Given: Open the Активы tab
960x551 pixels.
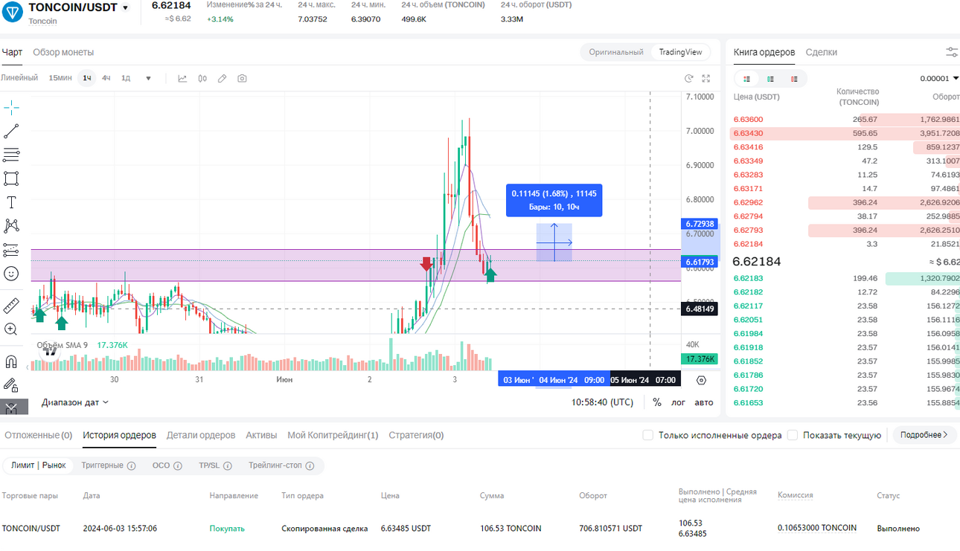Looking at the screenshot, I should [261, 435].
